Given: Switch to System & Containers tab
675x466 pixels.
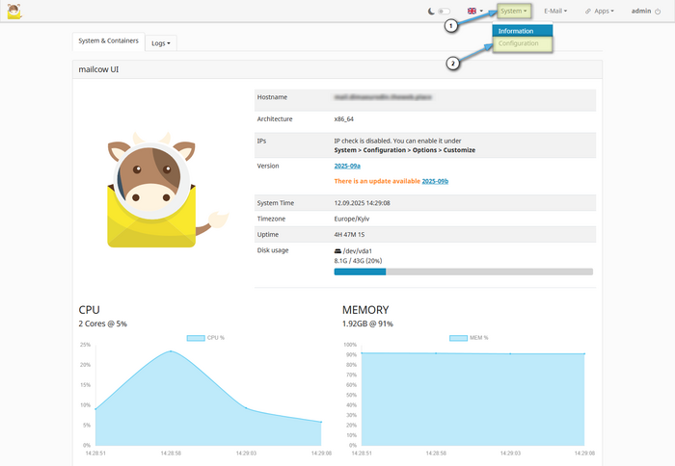Looking at the screenshot, I should [x=108, y=41].
